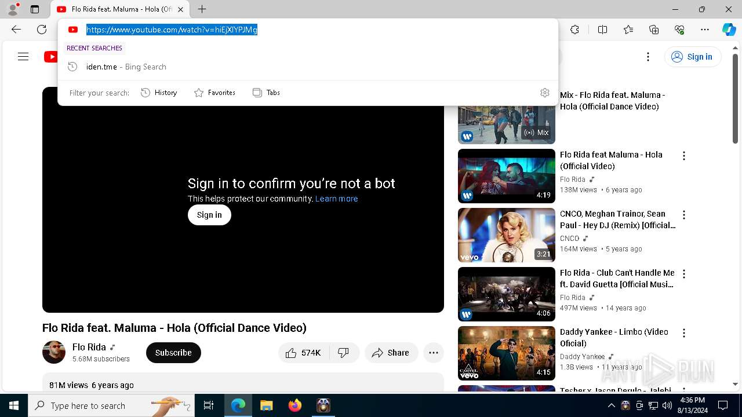742x417 pixels.
Task: Open the CNCO channel link
Action: (x=569, y=239)
